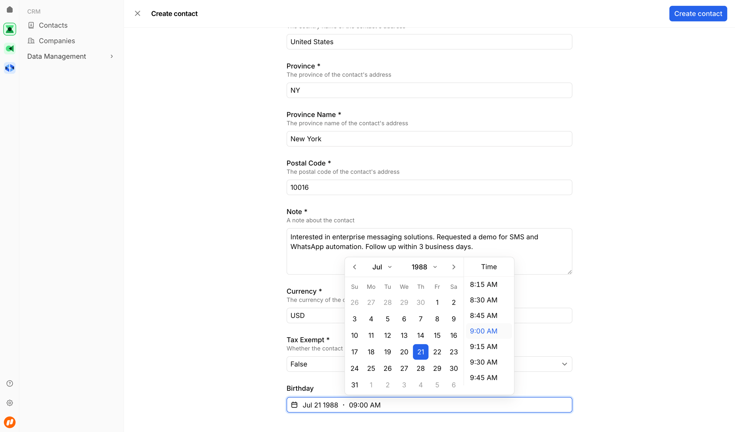This screenshot has height=432, width=735.
Task: Select July 14 in the calendar
Action: click(x=420, y=335)
